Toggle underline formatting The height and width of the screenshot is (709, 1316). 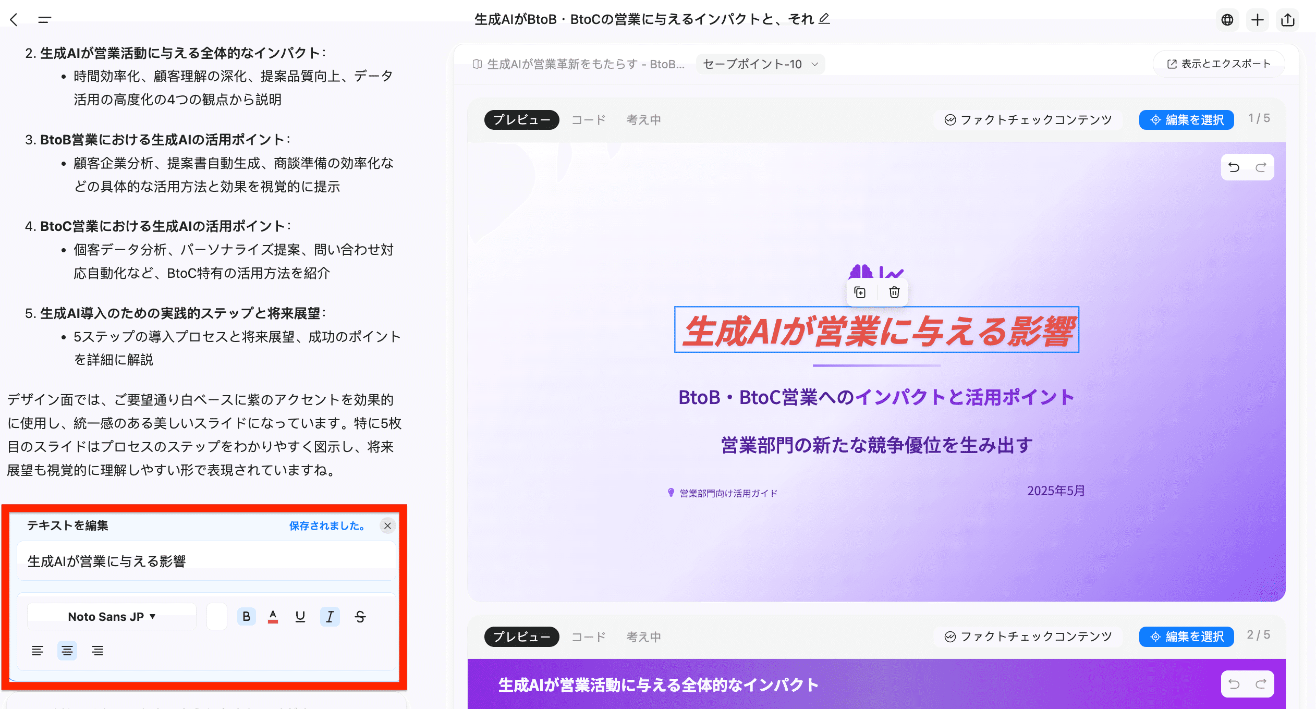tap(300, 617)
